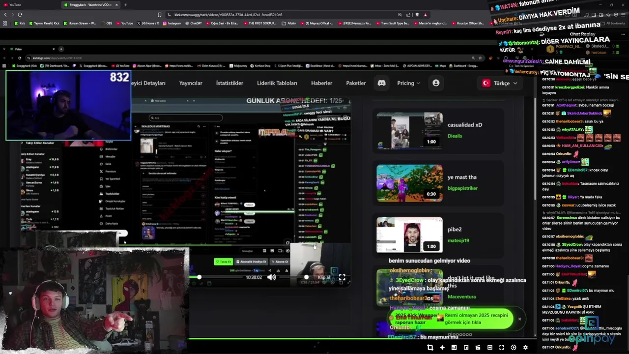Open mateojr19 channel link
The height and width of the screenshot is (354, 629).
click(x=458, y=240)
